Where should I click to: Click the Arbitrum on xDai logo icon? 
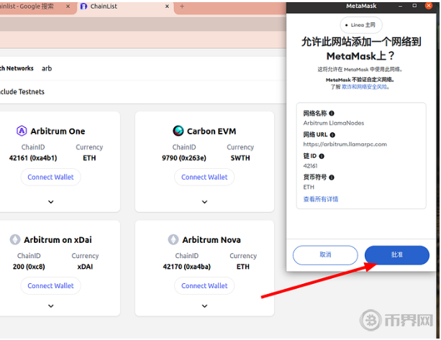point(15,239)
